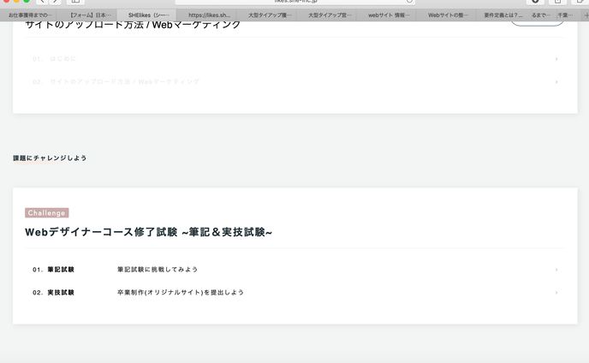The image size is (589, 363).
Task: Switch to the webサイト 情報 tab
Action: tap(388, 15)
